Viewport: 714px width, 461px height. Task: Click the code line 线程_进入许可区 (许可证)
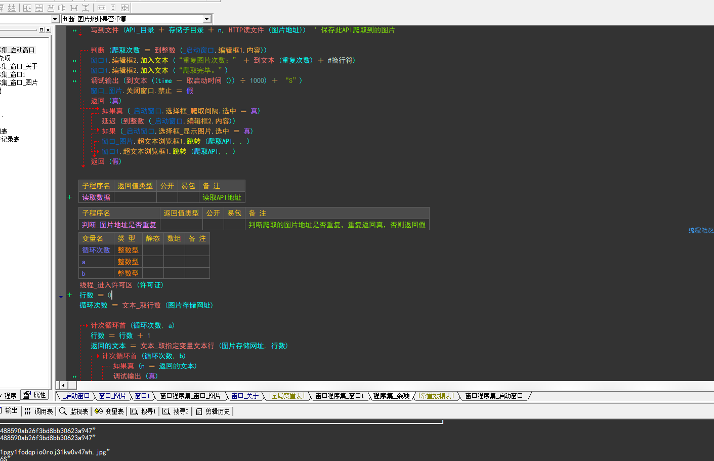pyautogui.click(x=121, y=285)
